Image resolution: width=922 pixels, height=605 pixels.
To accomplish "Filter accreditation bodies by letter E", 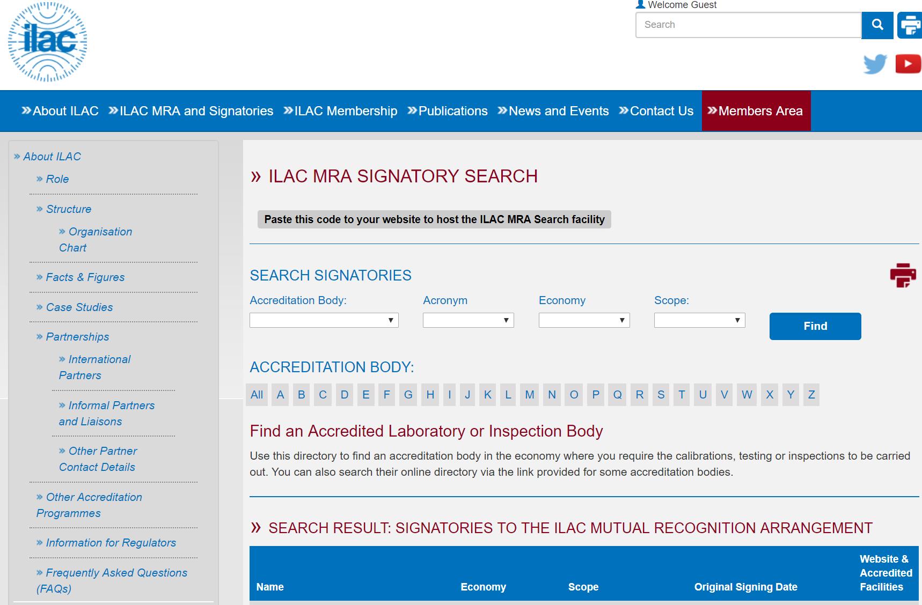I will [366, 395].
